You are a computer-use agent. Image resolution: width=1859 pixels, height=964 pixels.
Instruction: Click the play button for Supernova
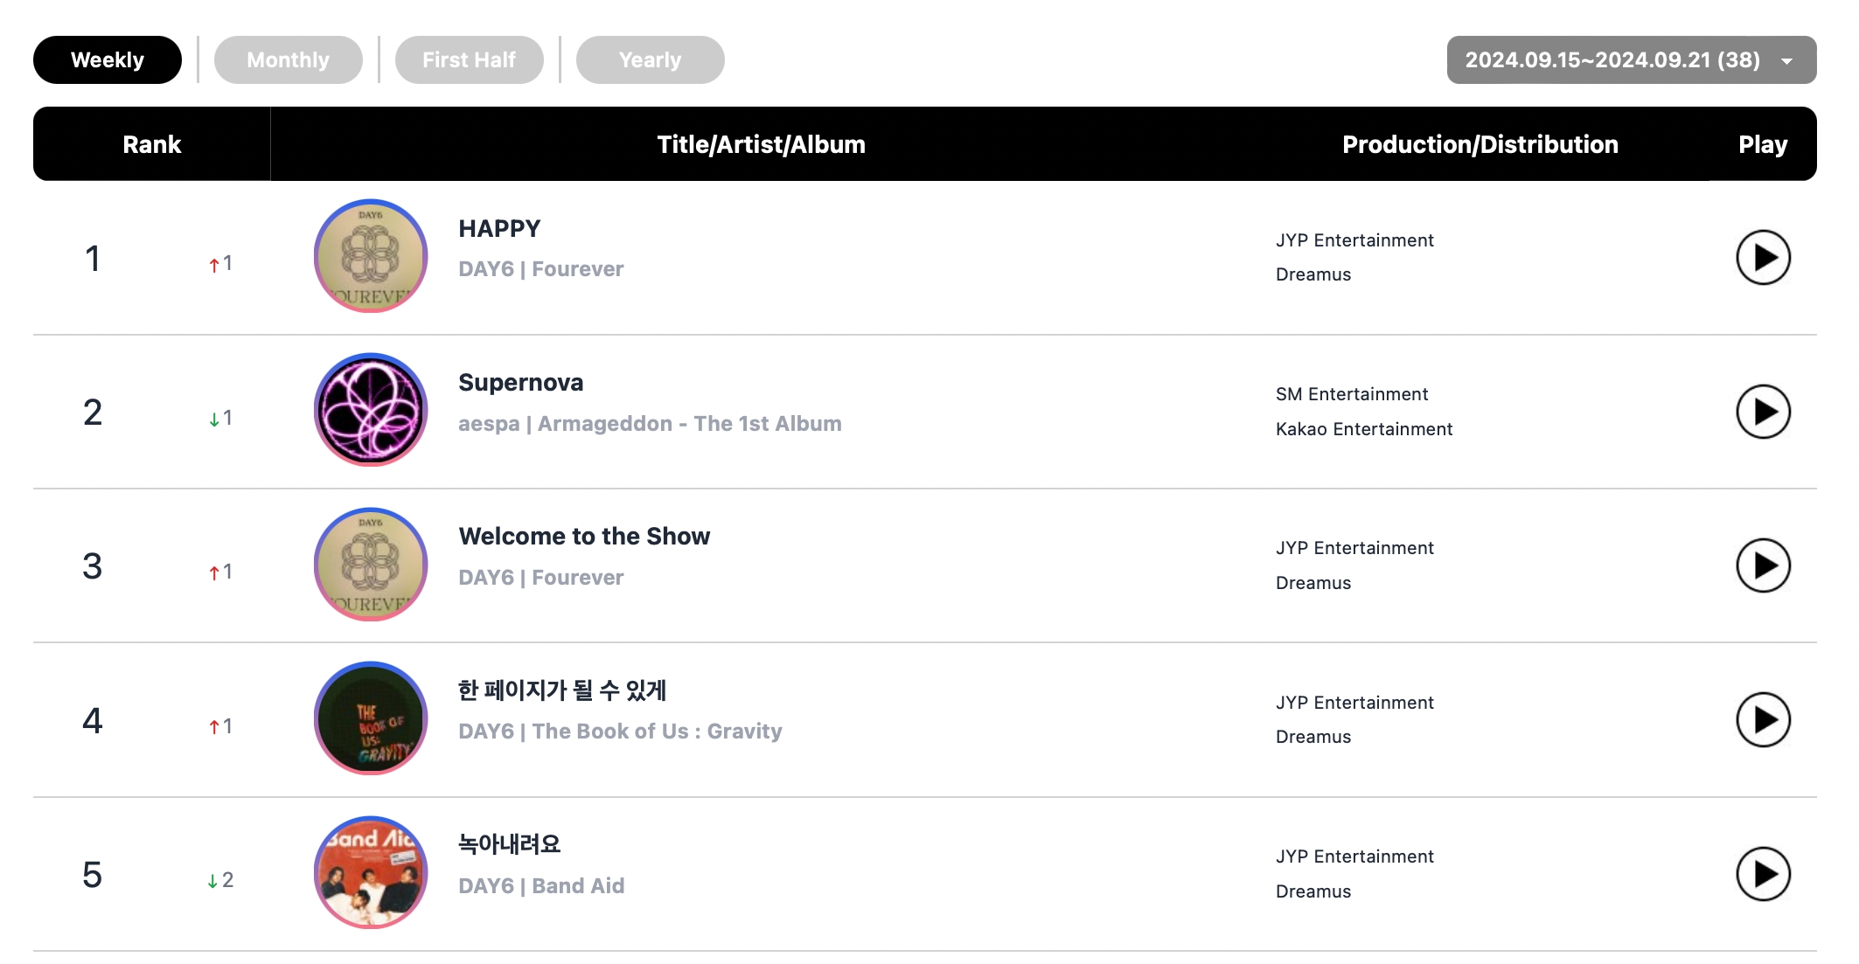click(x=1762, y=411)
